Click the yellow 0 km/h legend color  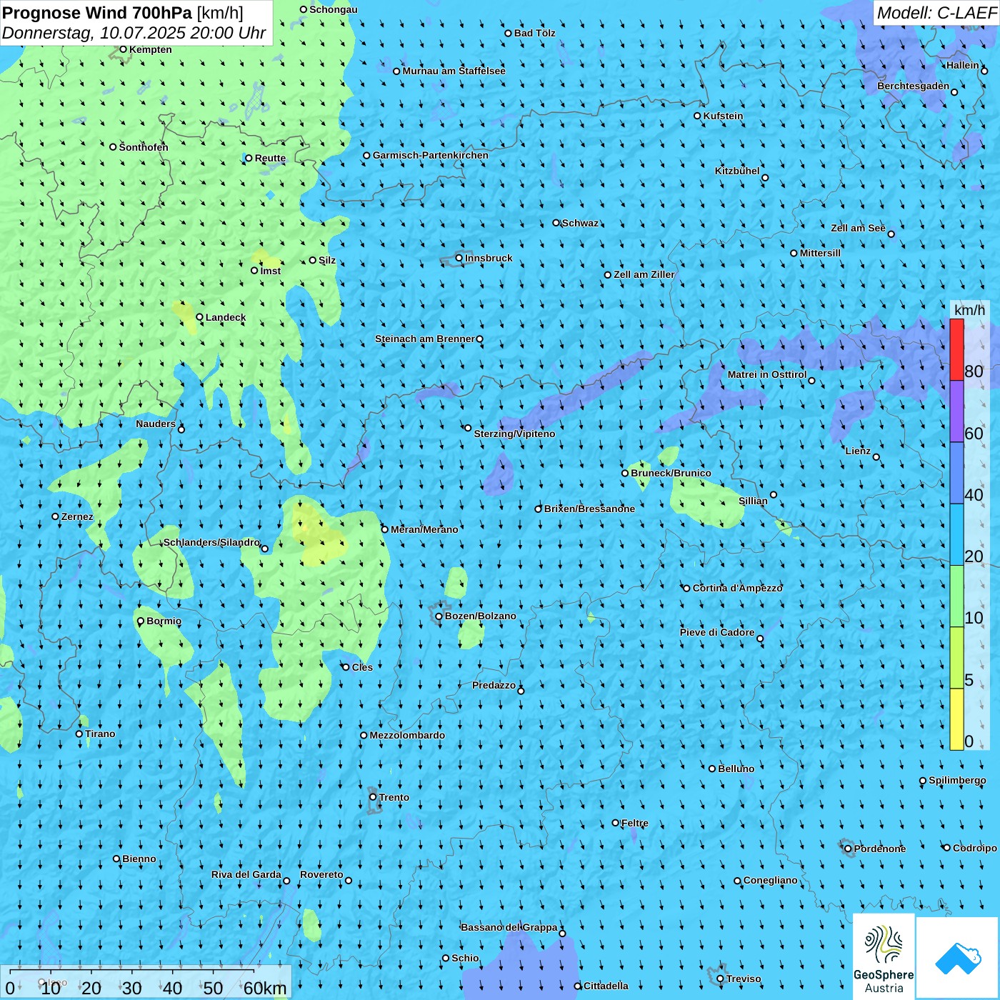[956, 719]
